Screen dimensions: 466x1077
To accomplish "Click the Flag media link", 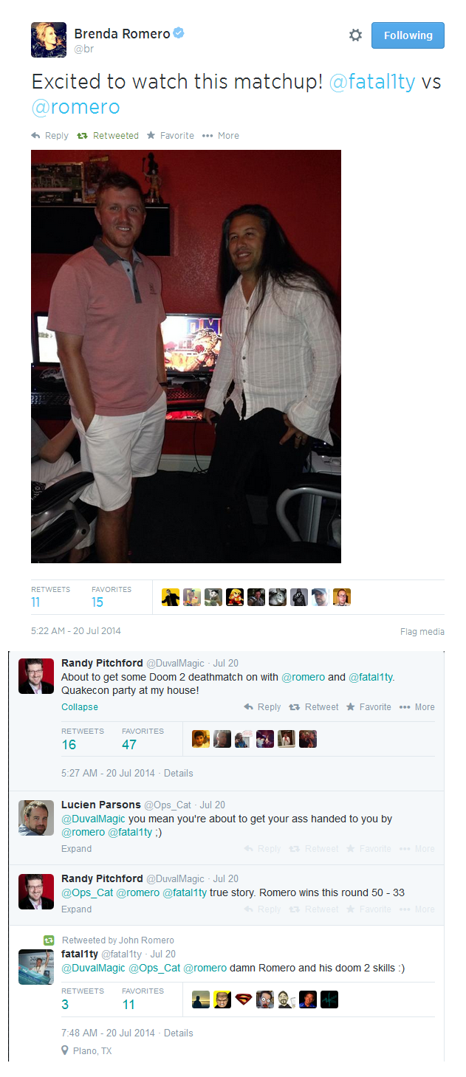I will (x=422, y=632).
